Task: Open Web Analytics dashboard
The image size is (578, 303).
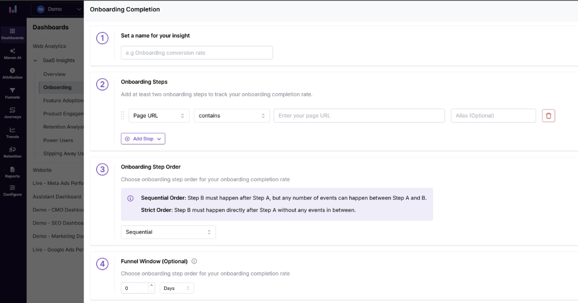Action: tap(50, 46)
